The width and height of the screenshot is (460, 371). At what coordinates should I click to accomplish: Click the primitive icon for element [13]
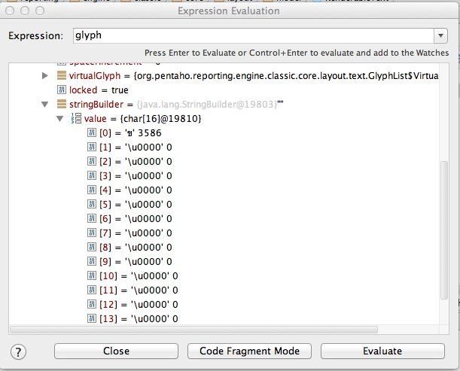92,318
